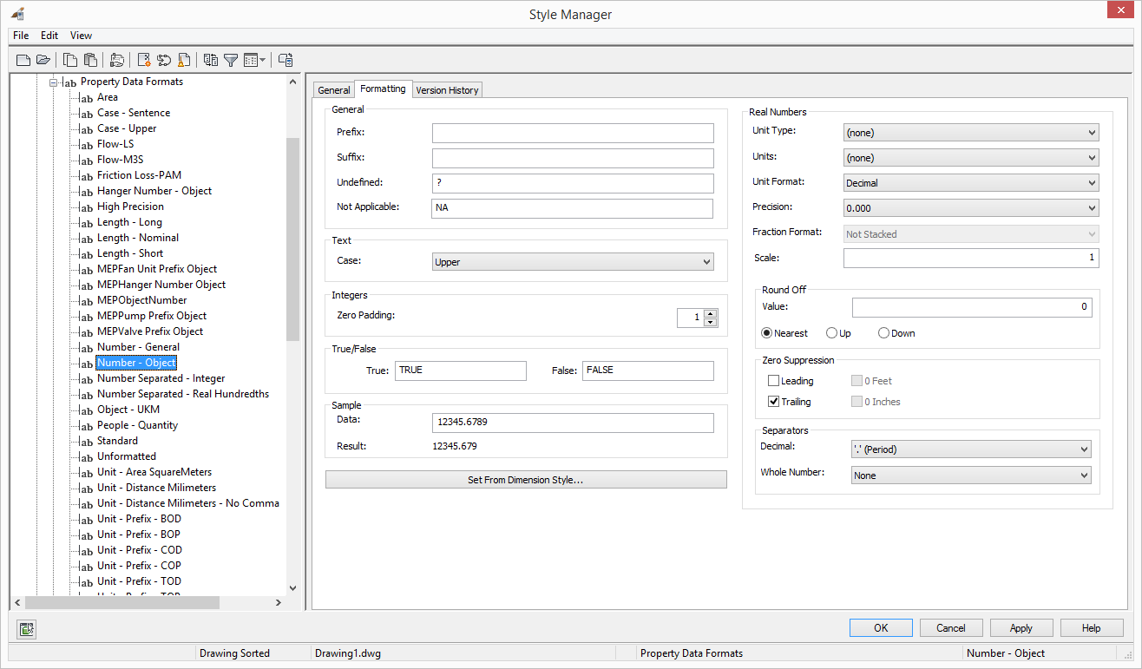Collapse the Property Data Formats tree node
This screenshot has width=1142, height=669.
click(x=54, y=82)
